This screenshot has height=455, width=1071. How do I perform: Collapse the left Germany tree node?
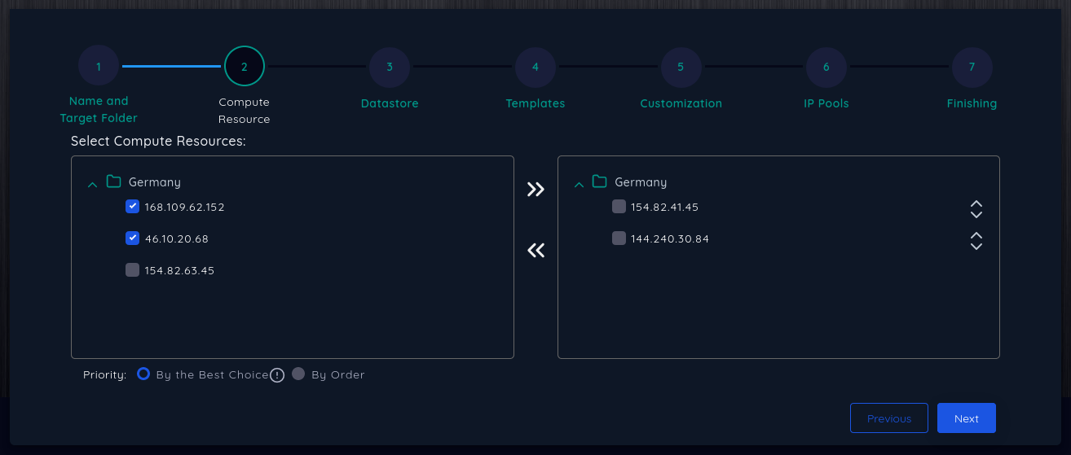click(92, 184)
